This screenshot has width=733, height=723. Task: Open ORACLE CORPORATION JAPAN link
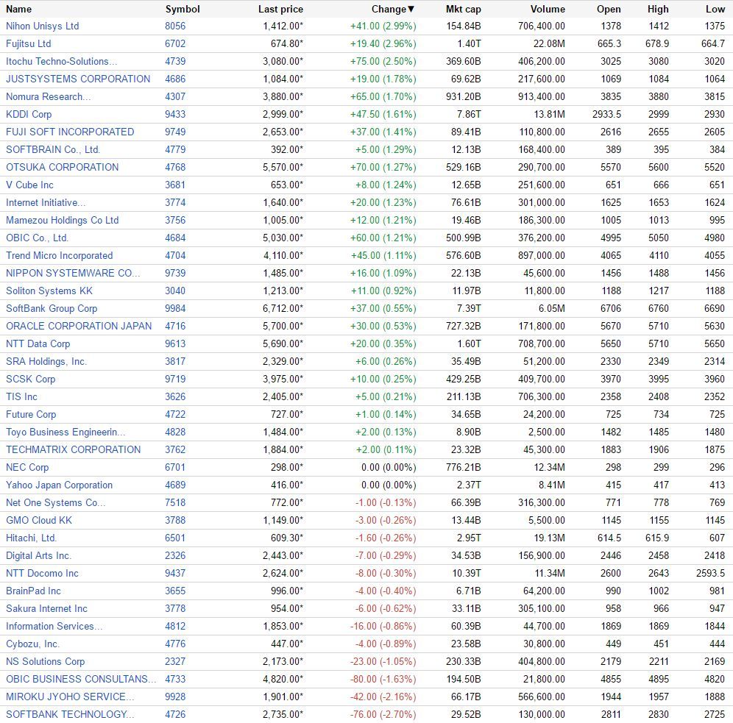79,327
